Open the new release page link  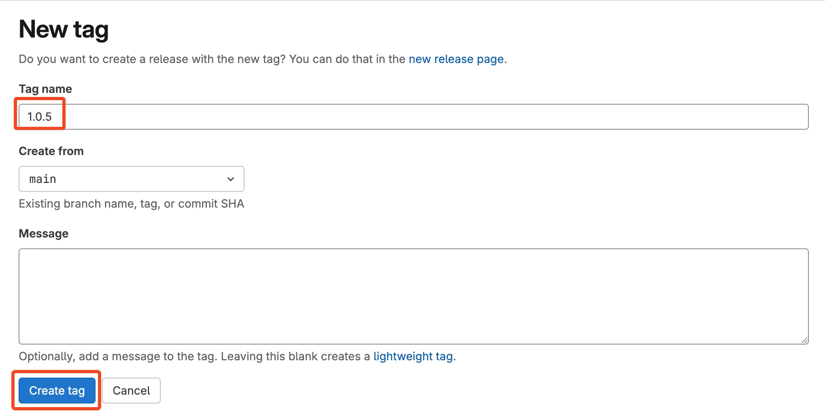456,59
